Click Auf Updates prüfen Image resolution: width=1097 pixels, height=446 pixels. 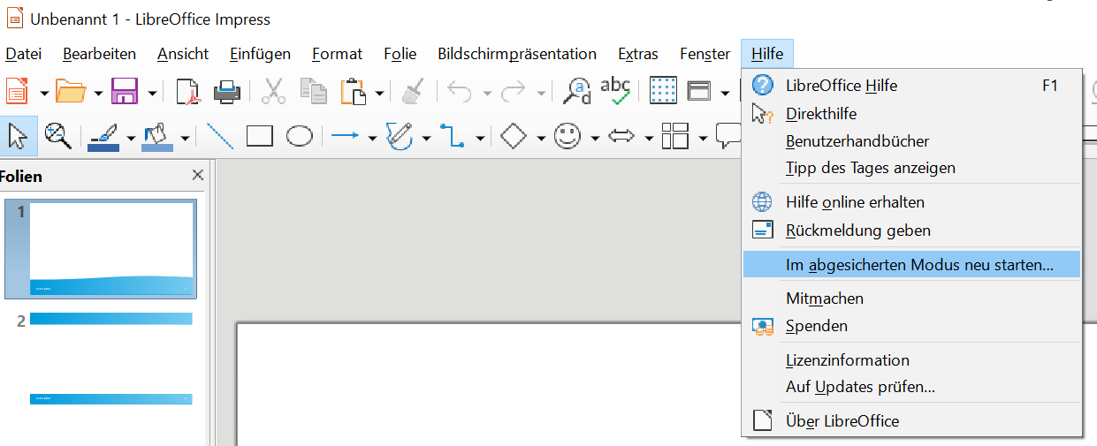point(911,387)
